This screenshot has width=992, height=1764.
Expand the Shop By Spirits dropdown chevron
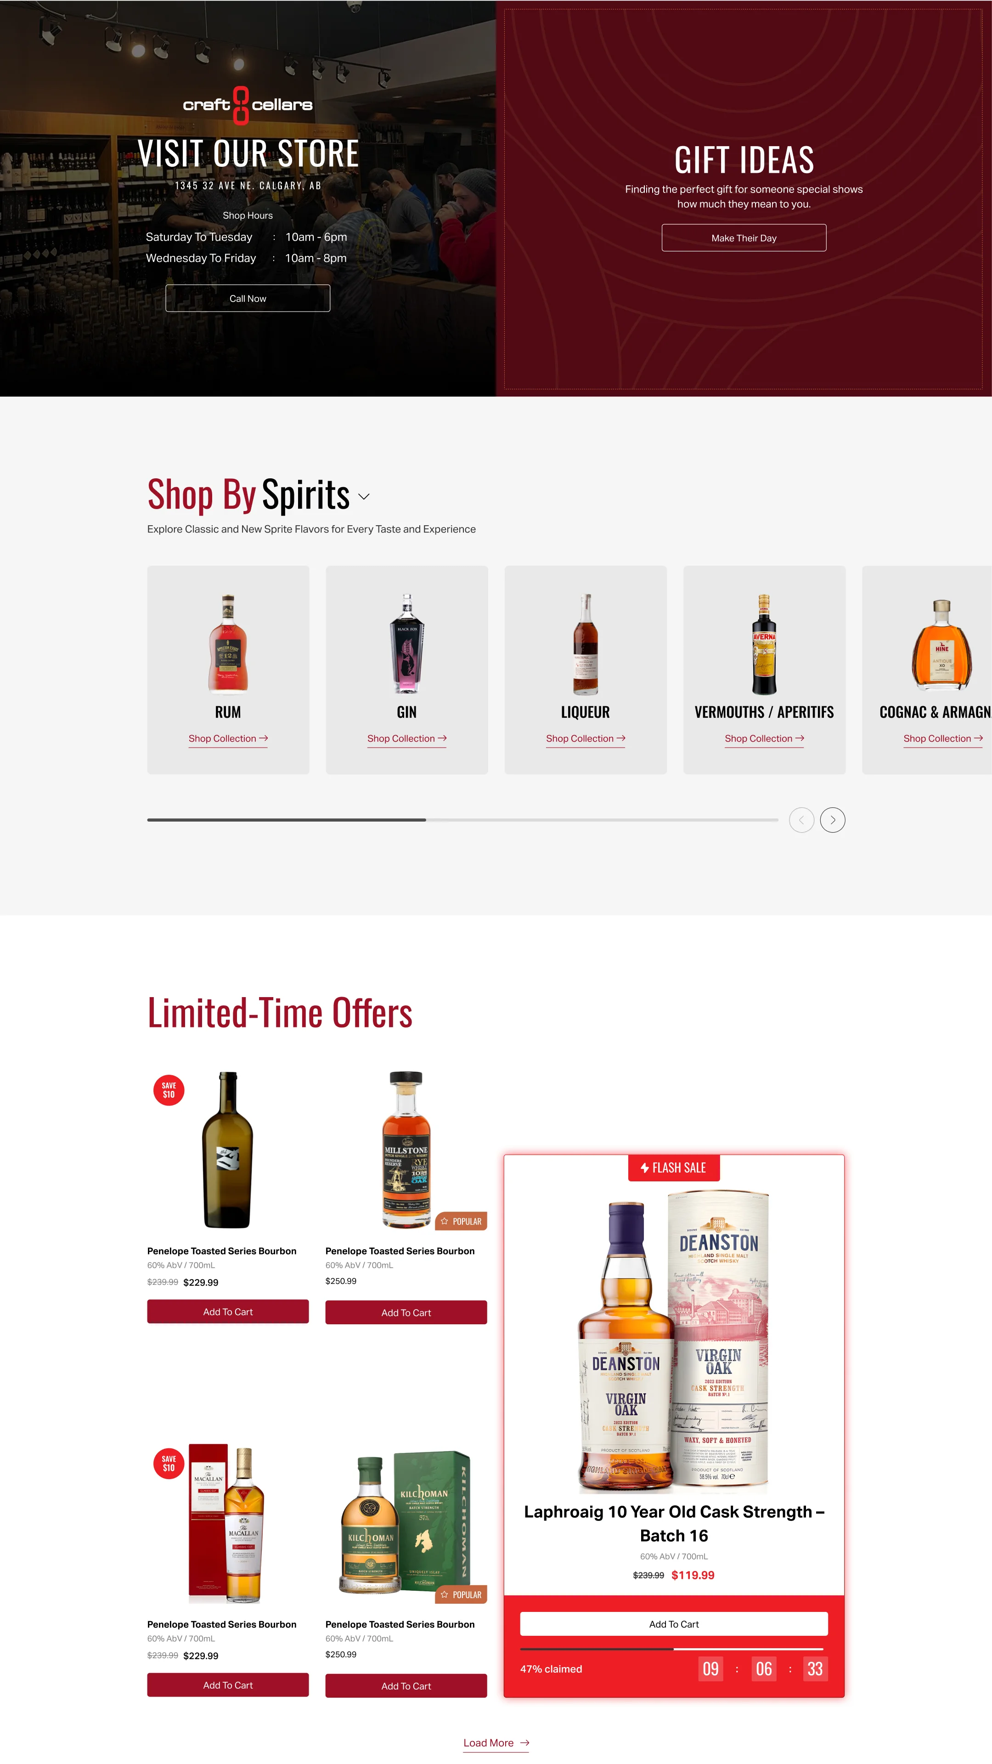pos(364,496)
